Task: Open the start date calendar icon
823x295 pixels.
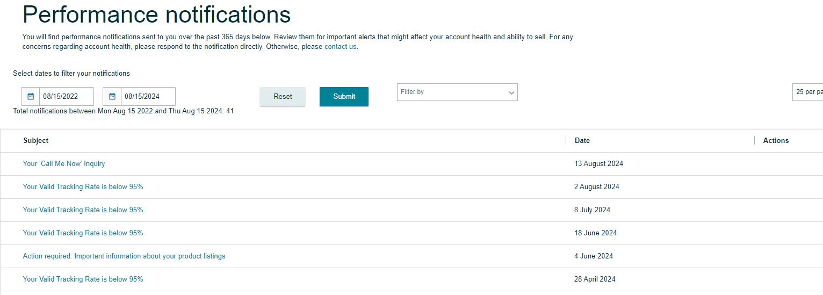Action: (x=31, y=97)
